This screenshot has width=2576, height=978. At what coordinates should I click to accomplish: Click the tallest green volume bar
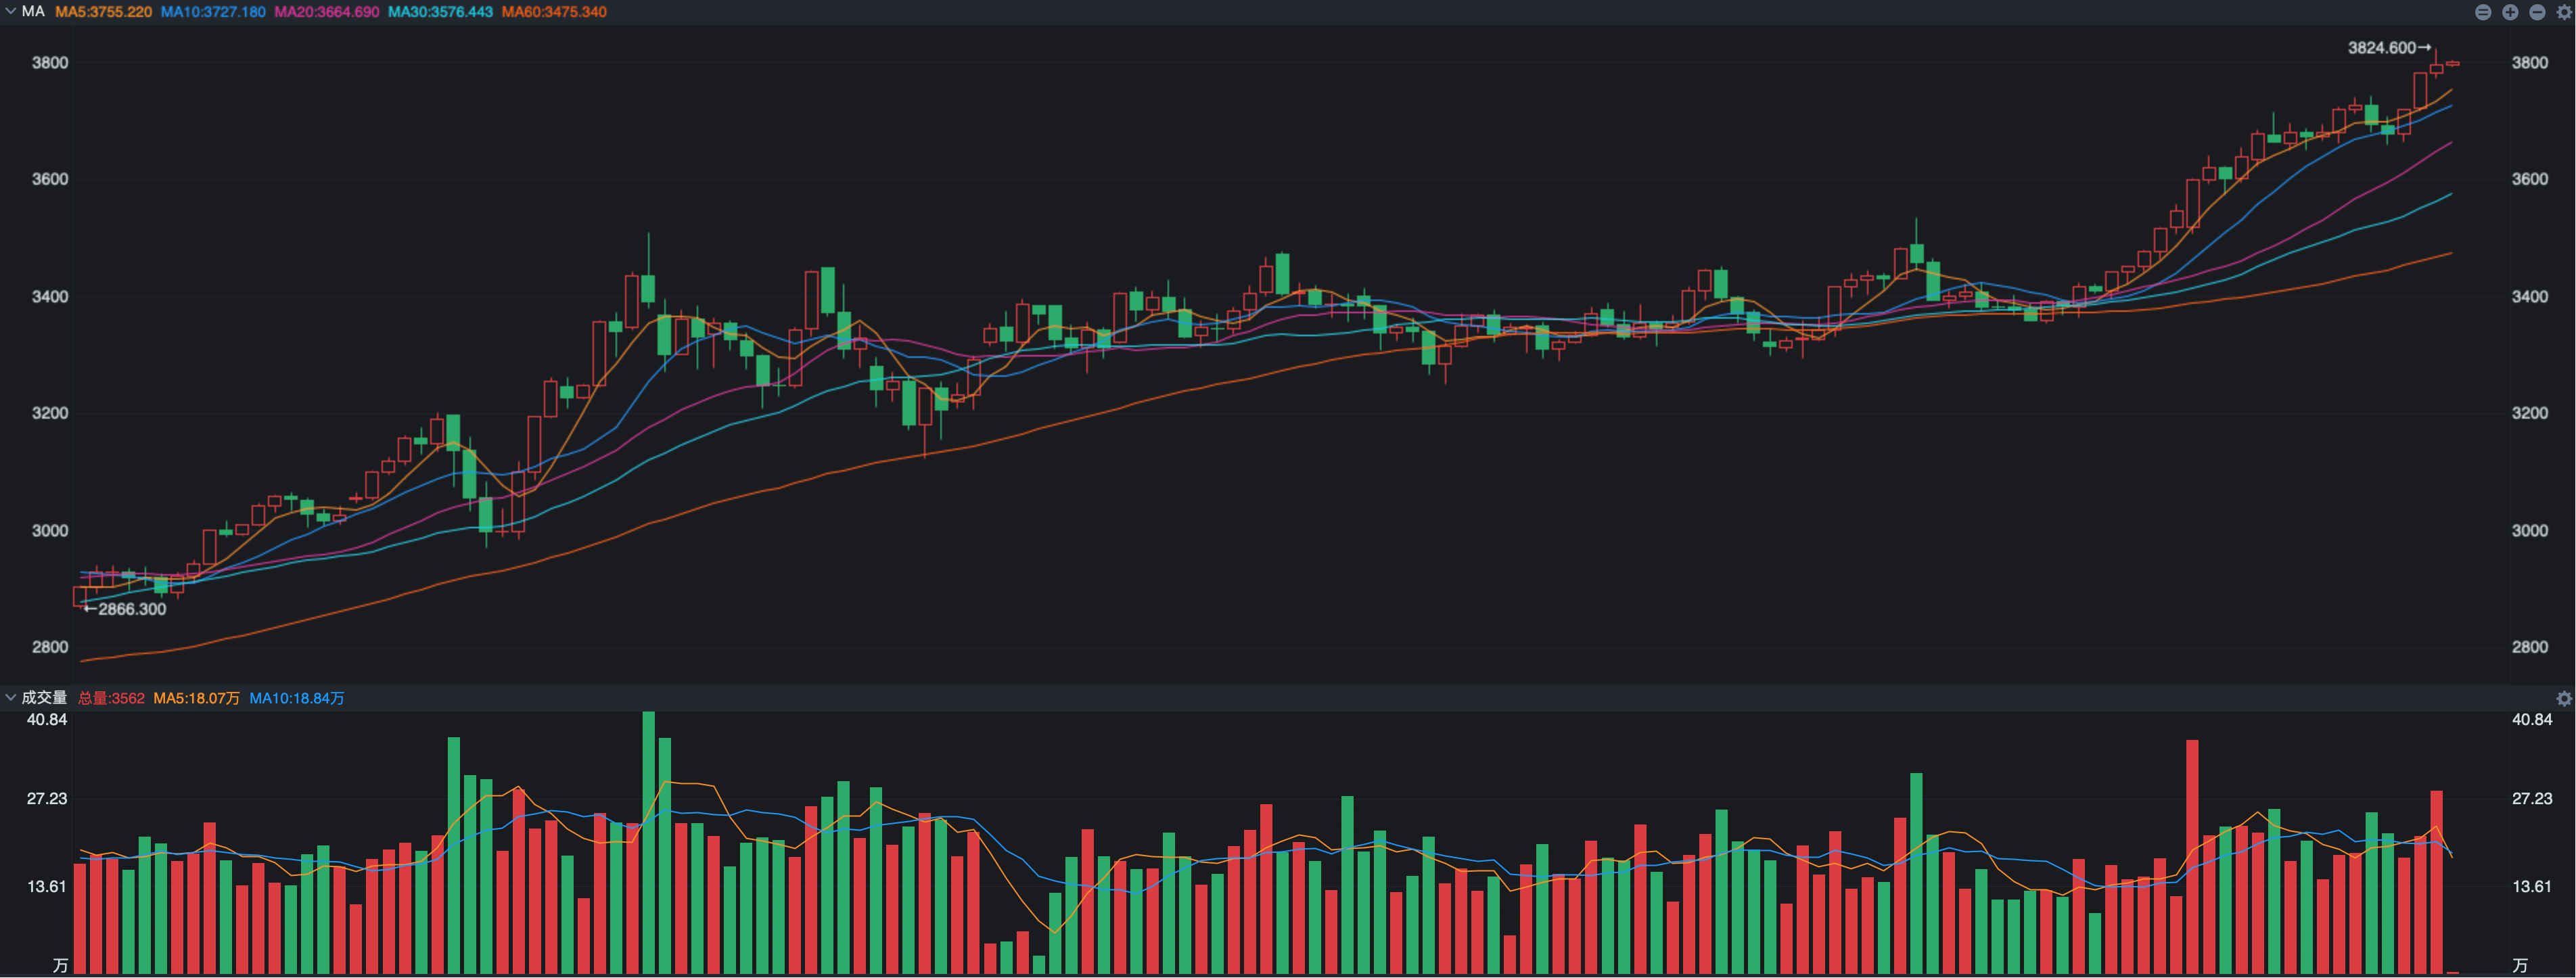pos(649,842)
